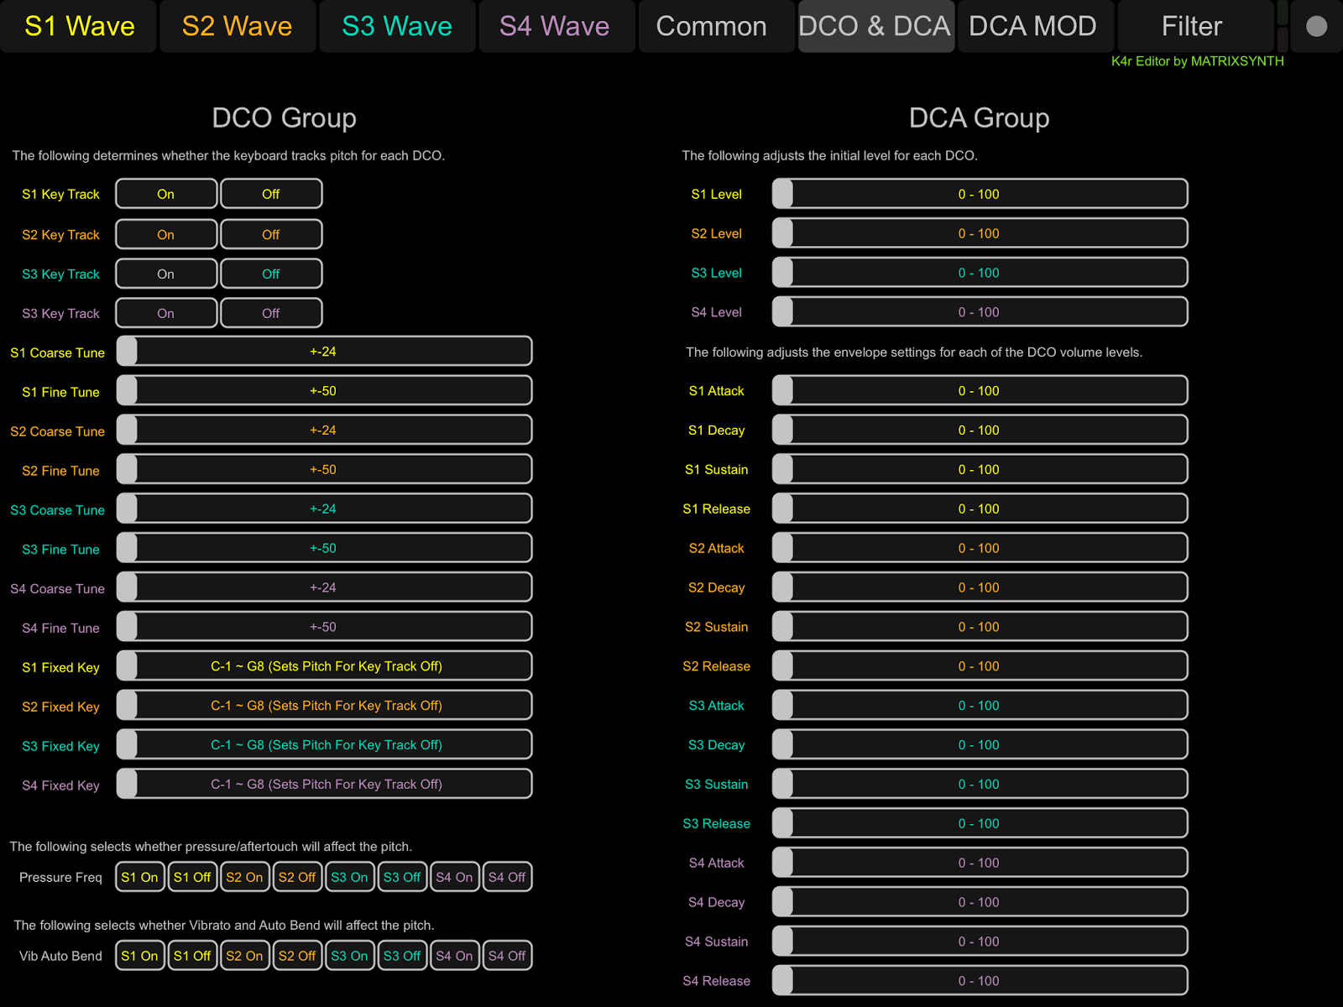
Task: Move the S4 Release slider
Action: pos(979,980)
